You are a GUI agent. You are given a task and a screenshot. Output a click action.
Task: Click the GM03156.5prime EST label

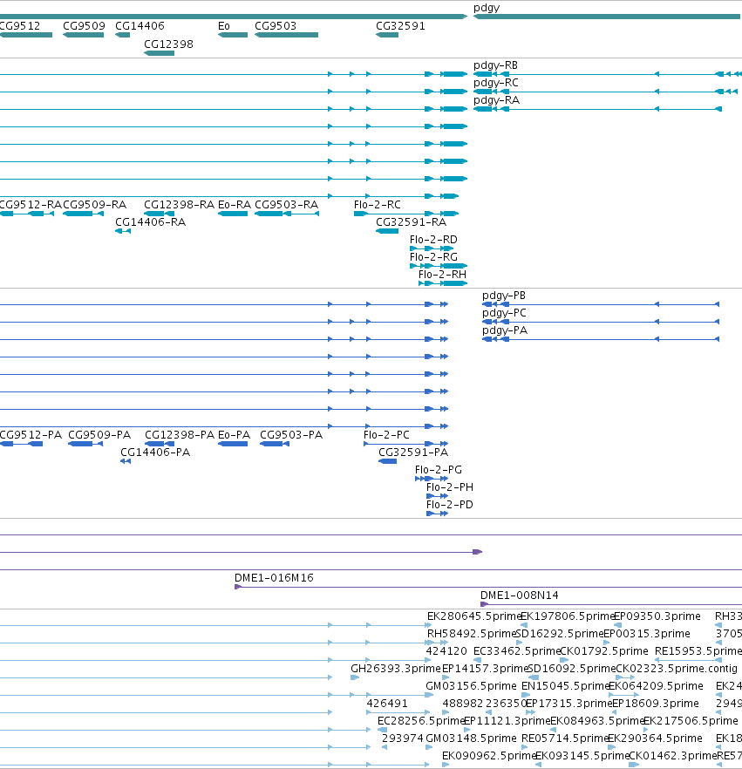click(x=472, y=686)
